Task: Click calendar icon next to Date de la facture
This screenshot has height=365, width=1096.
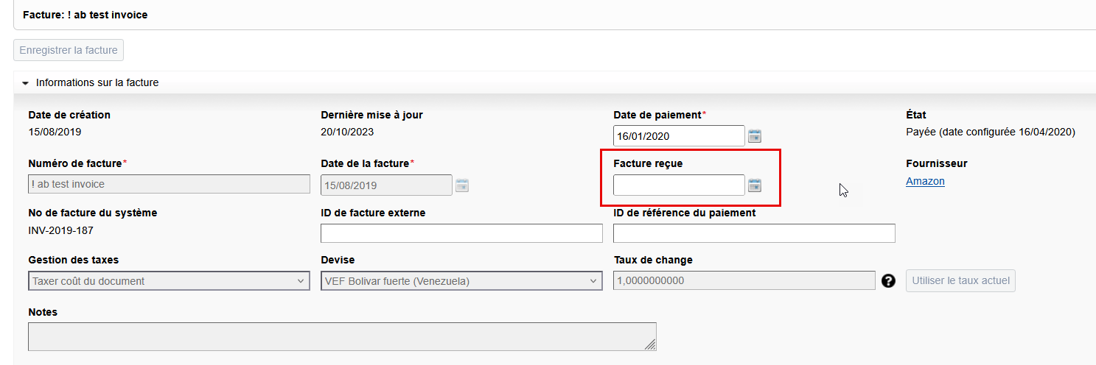Action: pyautogui.click(x=461, y=185)
